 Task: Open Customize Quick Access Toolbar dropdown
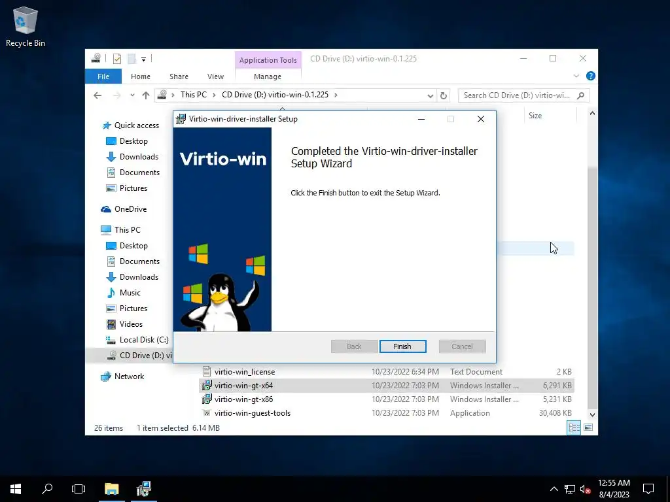[143, 59]
